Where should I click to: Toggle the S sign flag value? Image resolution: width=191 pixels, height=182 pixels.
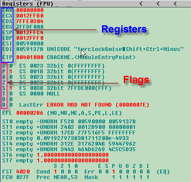(11, 88)
